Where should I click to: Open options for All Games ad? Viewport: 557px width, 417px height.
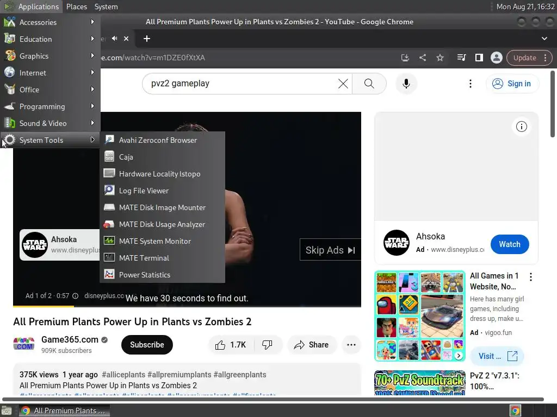(x=531, y=277)
